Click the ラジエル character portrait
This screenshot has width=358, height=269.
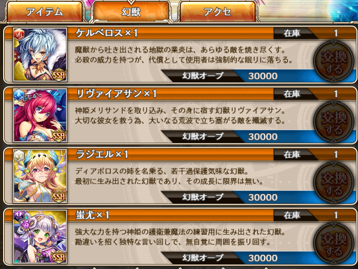(x=40, y=176)
